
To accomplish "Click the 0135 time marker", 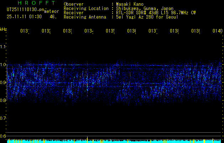I will tap(110, 31).
